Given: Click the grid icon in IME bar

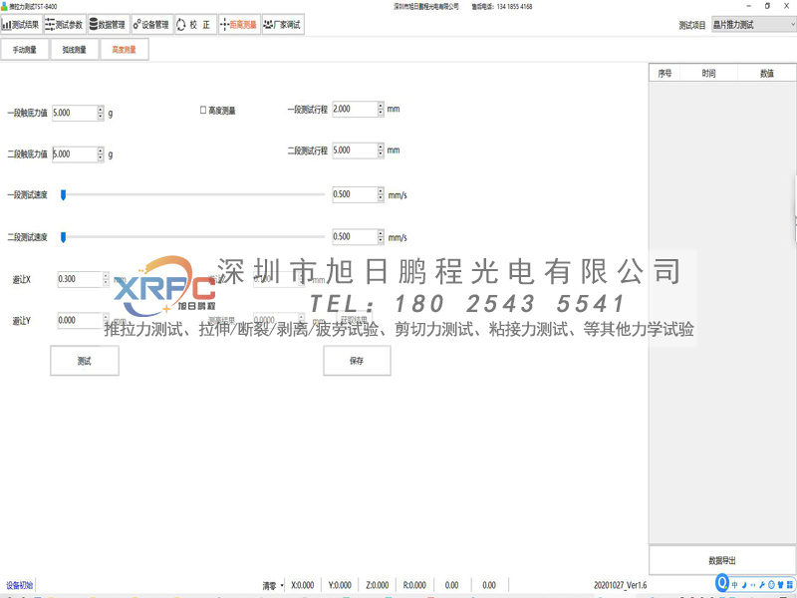Looking at the screenshot, I should tap(790, 585).
